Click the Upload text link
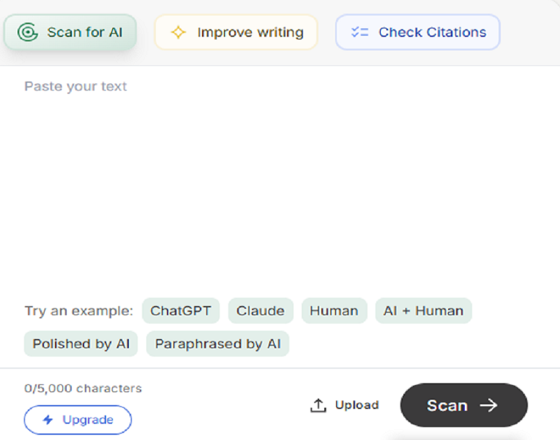Viewport: 560px width, 440px height. pos(356,405)
